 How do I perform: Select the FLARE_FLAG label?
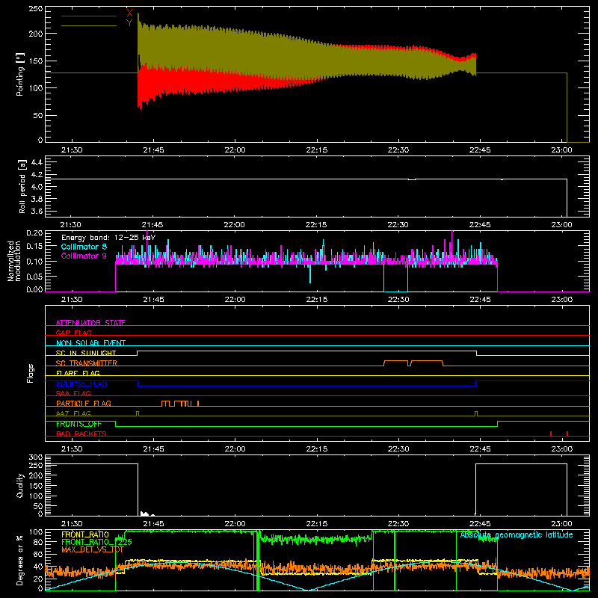pyautogui.click(x=78, y=373)
